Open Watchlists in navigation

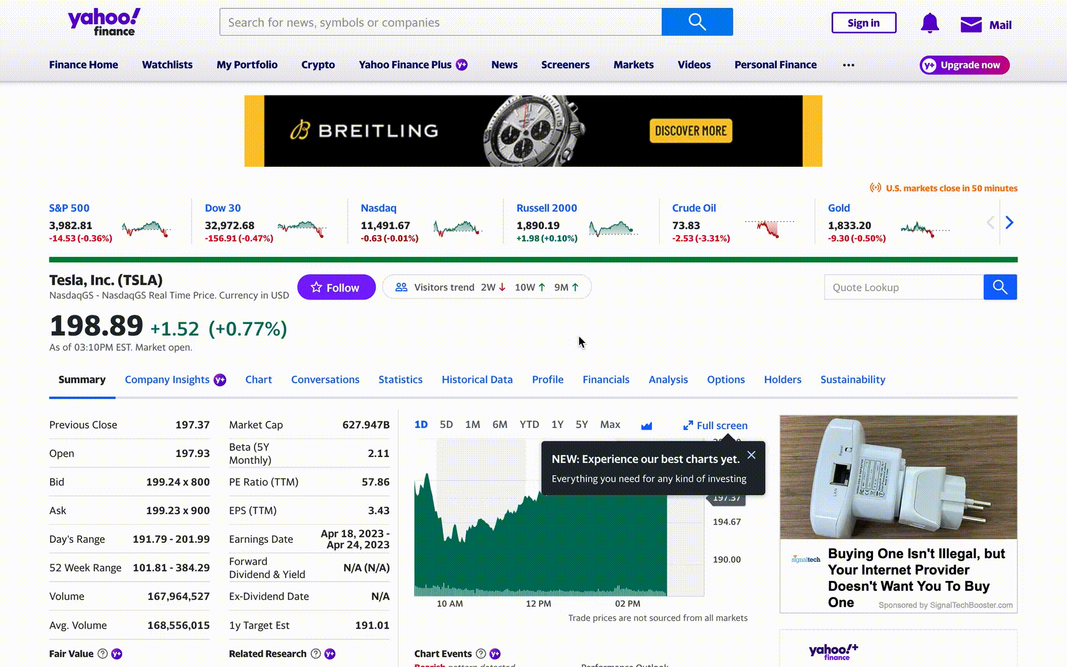pos(167,65)
